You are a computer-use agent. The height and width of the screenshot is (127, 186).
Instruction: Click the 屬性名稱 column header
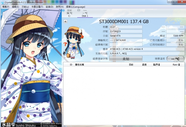tap(97, 65)
